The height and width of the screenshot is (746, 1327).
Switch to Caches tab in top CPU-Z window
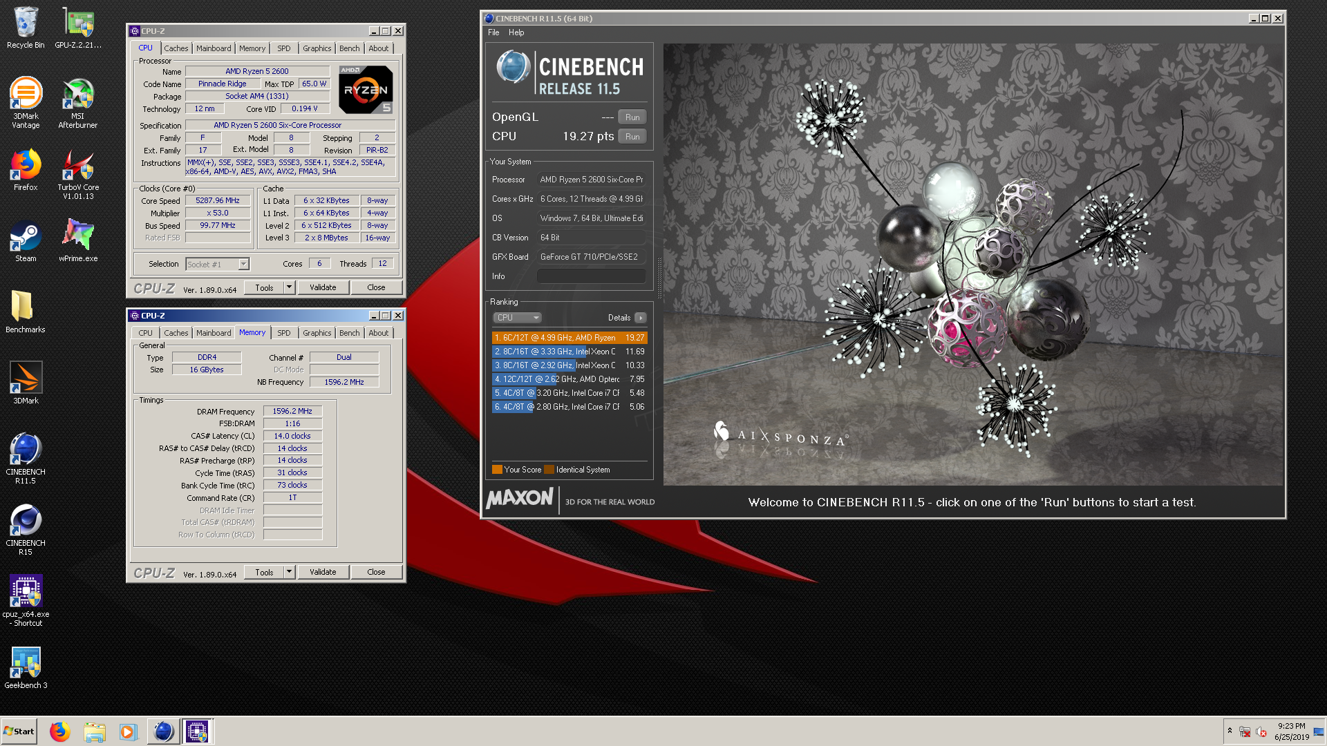(176, 48)
